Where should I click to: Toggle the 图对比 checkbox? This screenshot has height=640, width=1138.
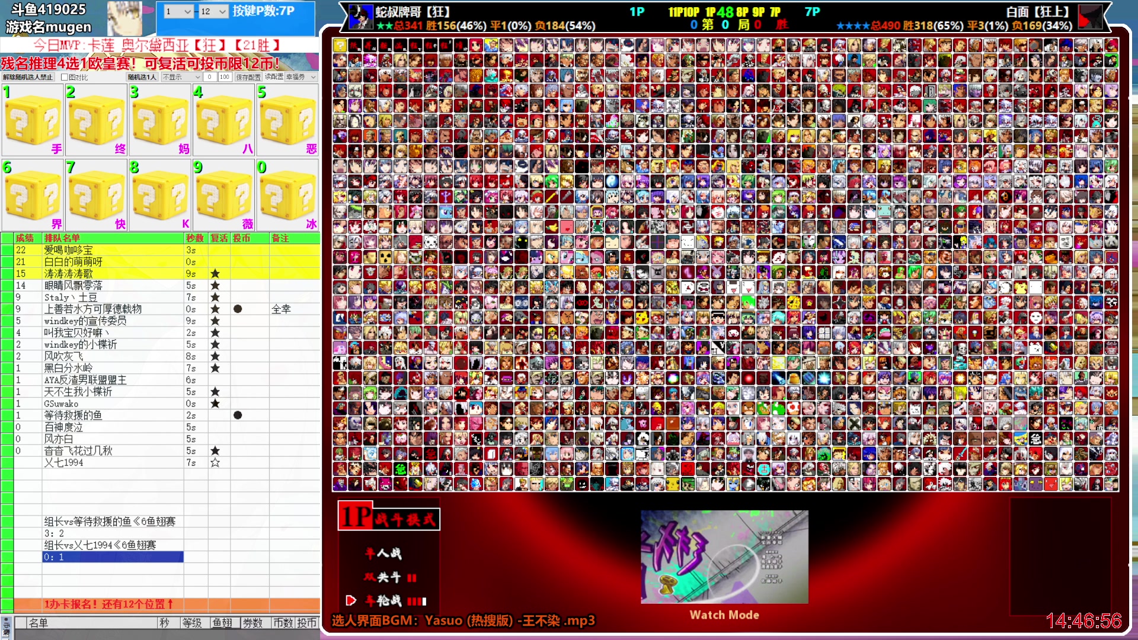[x=65, y=77]
